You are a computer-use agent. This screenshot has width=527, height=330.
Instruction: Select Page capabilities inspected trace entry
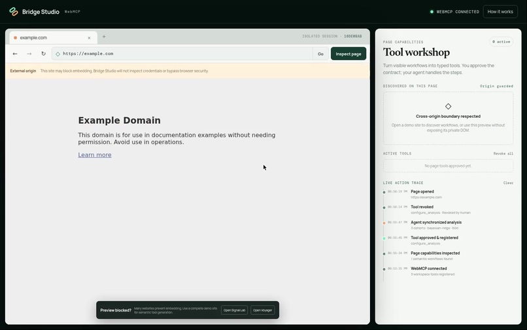(448, 256)
